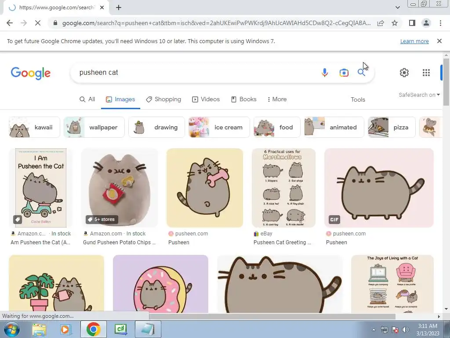Click the magnifying glass search button

coord(361,73)
